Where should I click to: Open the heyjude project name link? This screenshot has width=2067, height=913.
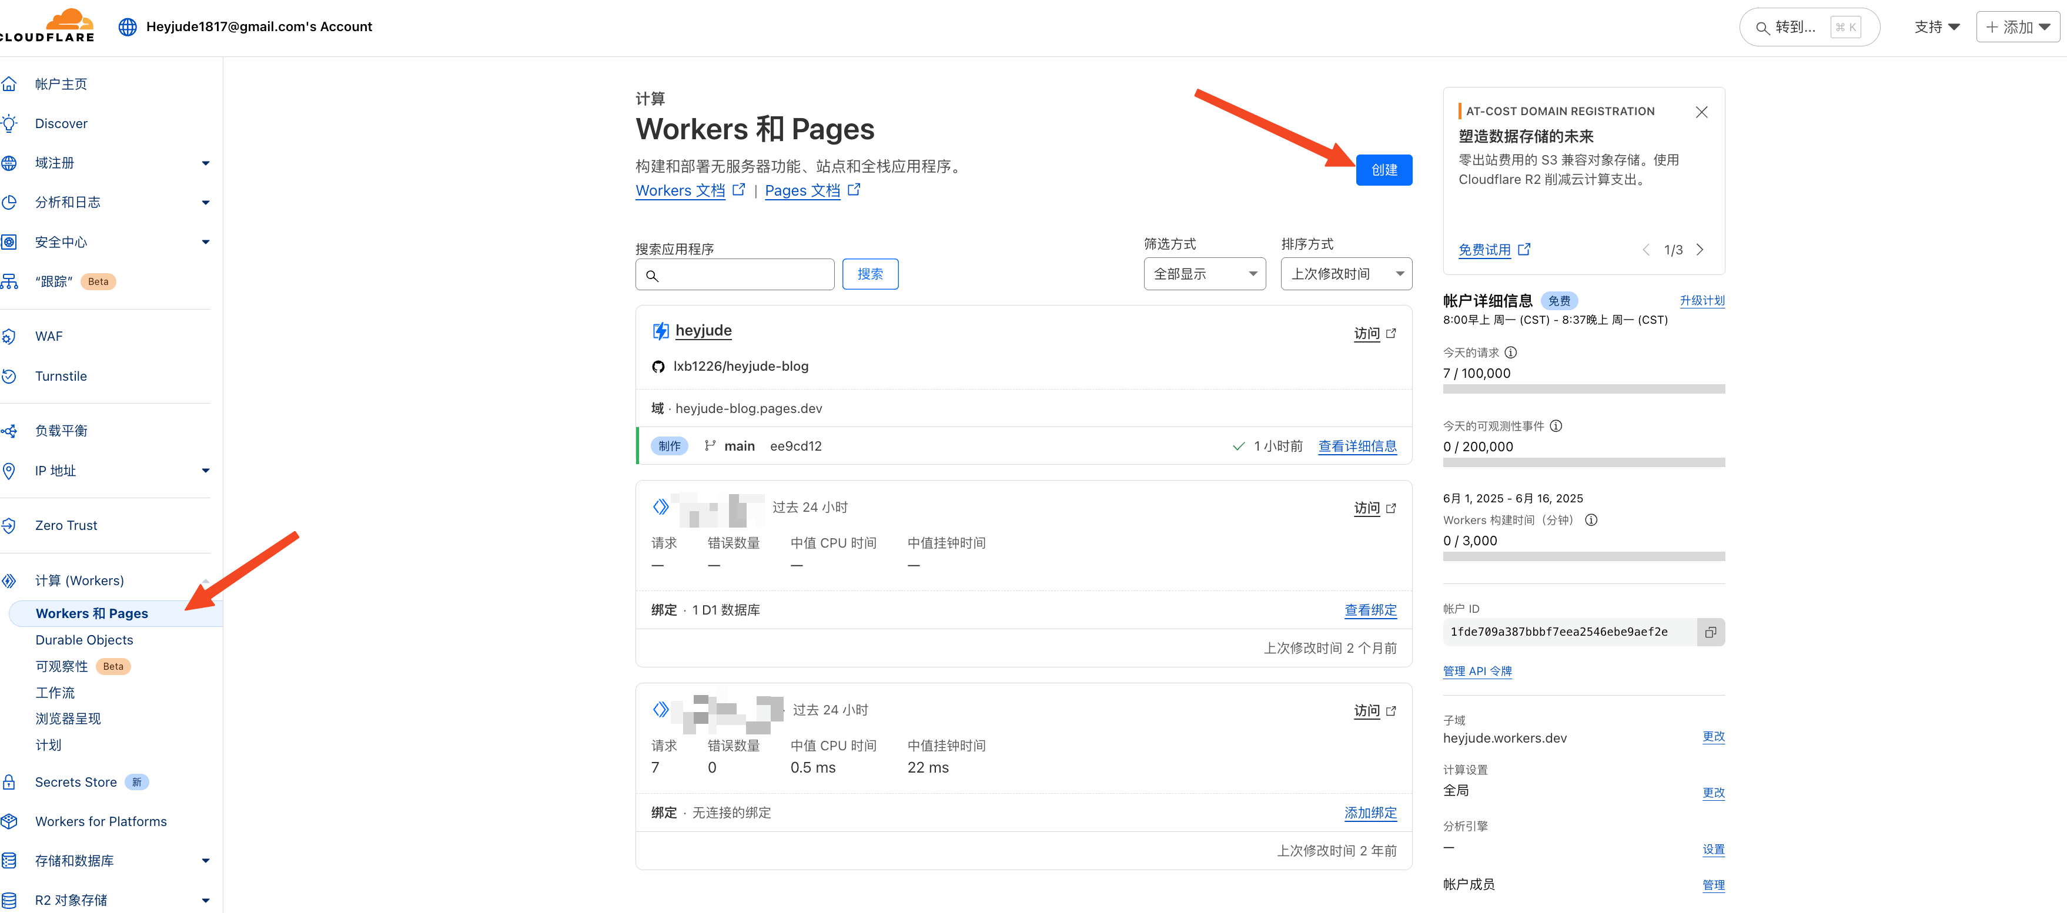(x=704, y=330)
